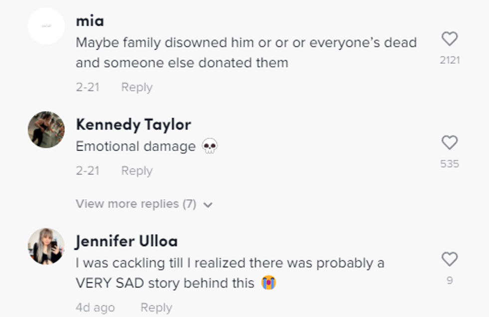Open Jennifer Ulloa username link
The width and height of the screenshot is (489, 317).
click(x=127, y=241)
